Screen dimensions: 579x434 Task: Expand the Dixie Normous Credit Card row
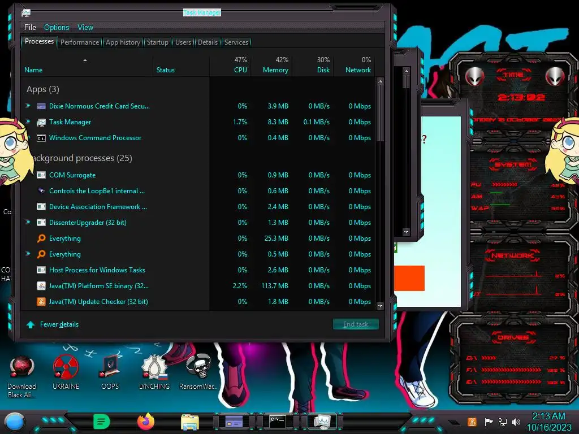click(28, 106)
